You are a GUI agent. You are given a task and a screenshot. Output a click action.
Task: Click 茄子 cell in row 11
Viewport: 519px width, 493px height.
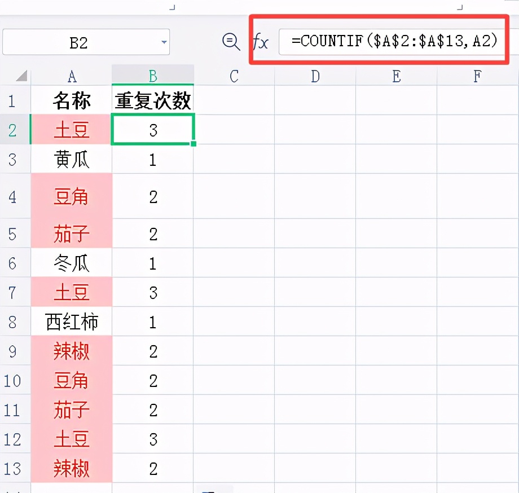(x=72, y=410)
